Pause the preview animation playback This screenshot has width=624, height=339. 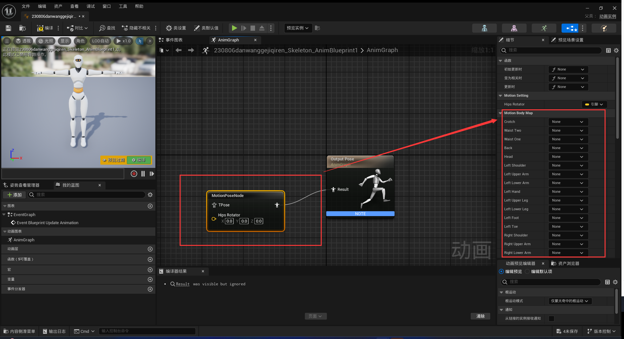143,174
